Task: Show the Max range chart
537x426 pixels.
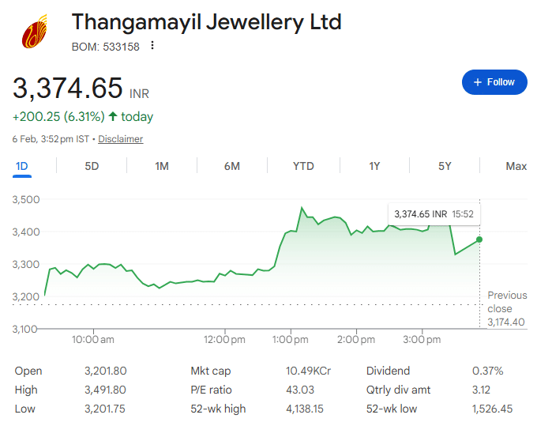Action: pos(516,166)
